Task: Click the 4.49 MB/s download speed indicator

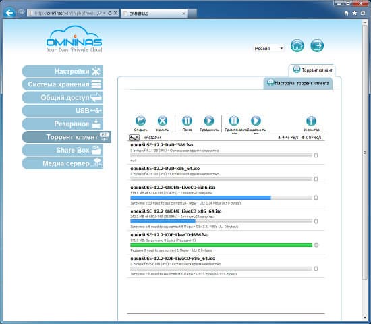Action: click(288, 138)
